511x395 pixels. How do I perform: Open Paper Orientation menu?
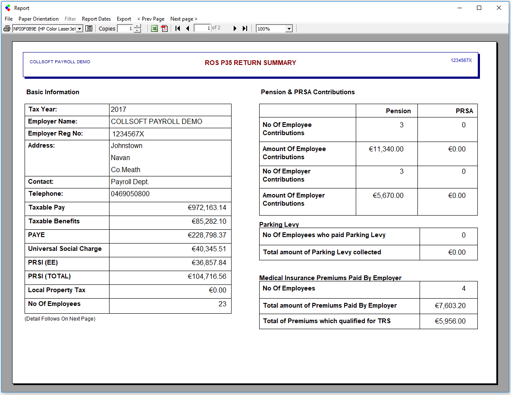pyautogui.click(x=38, y=19)
